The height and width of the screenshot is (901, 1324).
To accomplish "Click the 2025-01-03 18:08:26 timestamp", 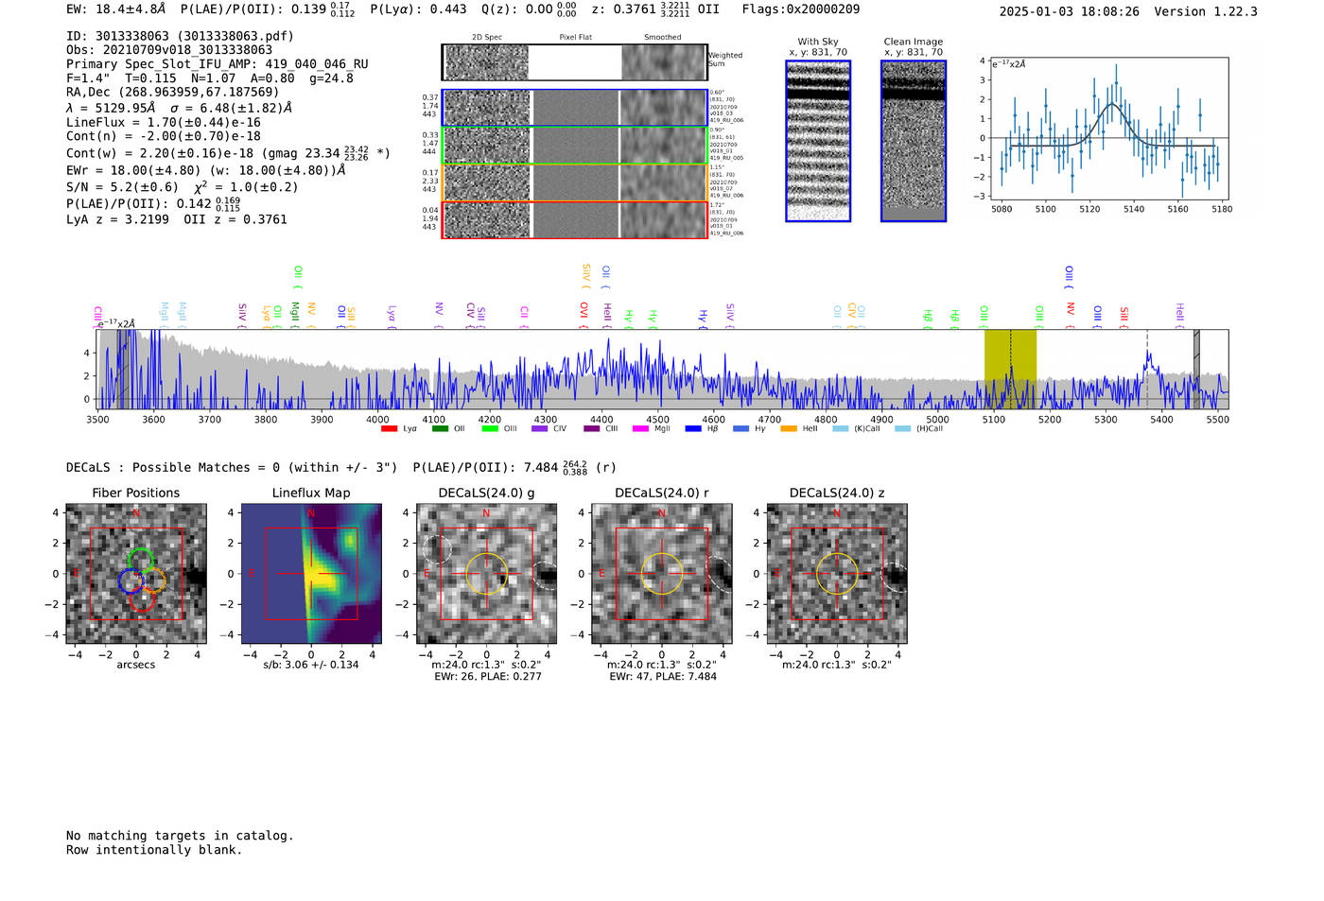I will 1070,11.
